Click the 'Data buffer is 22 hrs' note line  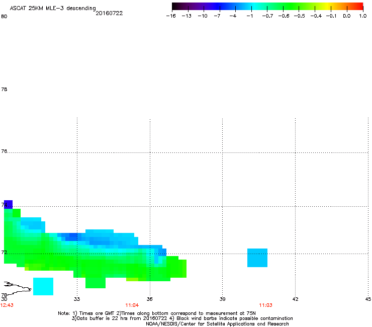182,318
